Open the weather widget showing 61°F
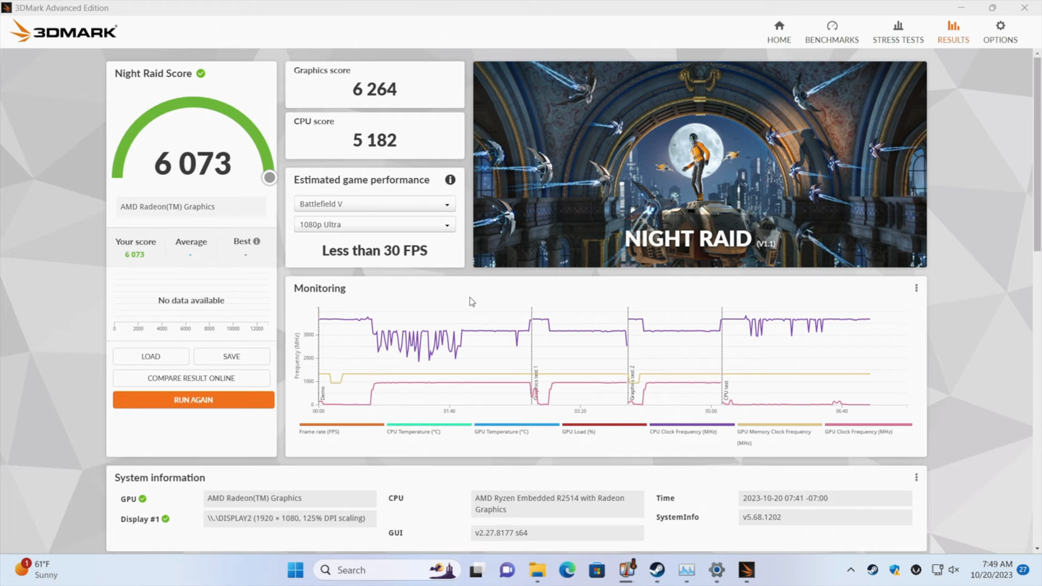 tap(37, 570)
